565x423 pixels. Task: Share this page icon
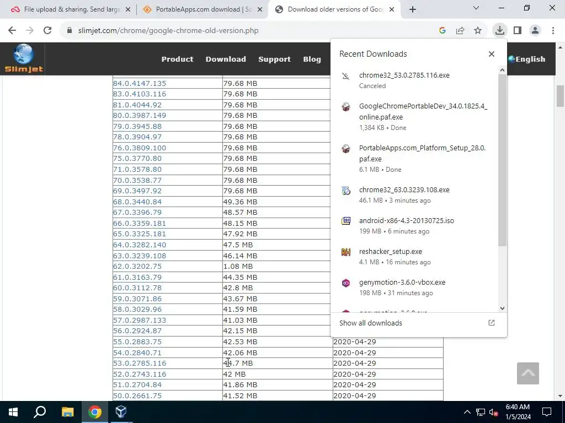[460, 31]
